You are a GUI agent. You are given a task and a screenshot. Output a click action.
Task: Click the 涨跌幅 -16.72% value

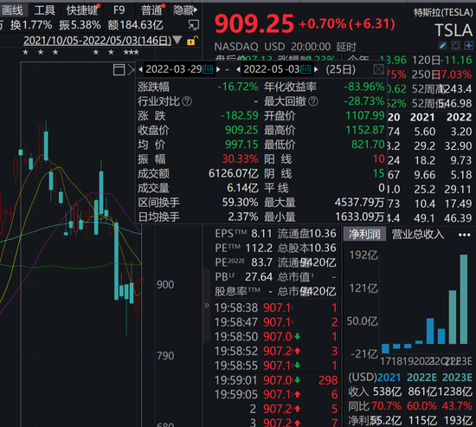[x=238, y=87]
